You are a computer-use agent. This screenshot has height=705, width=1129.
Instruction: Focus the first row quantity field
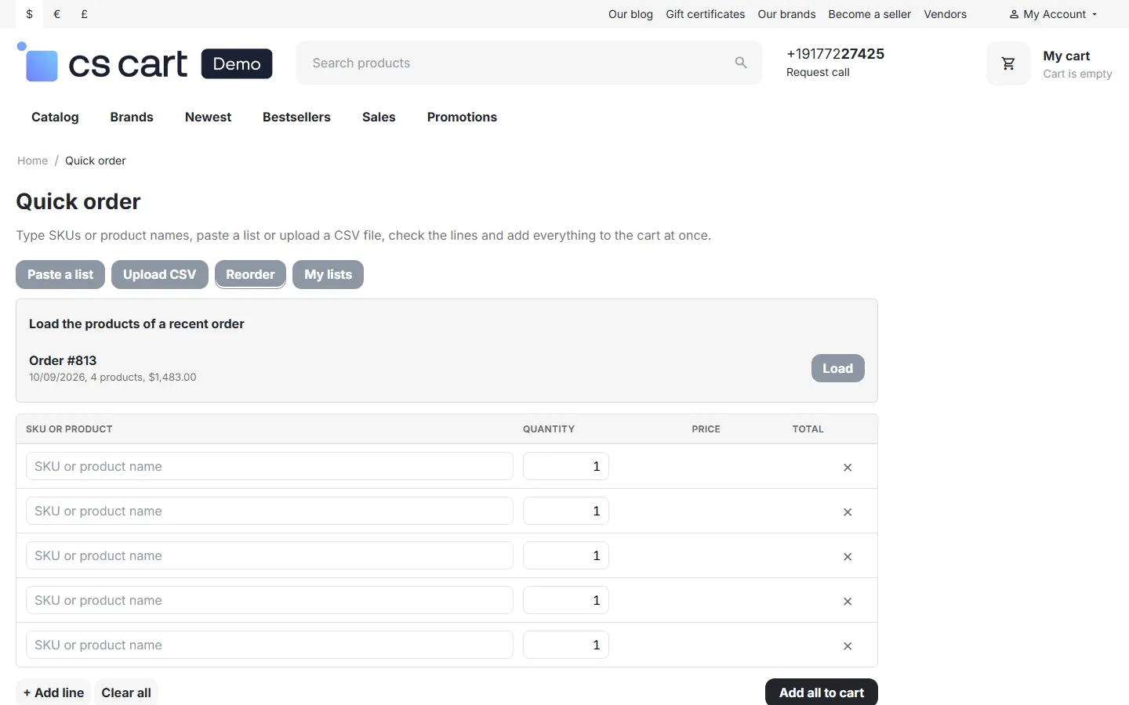[x=566, y=466]
